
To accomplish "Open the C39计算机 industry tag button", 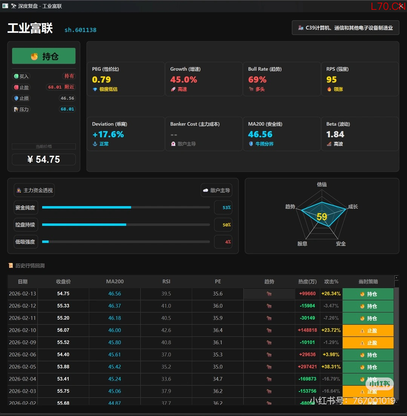I will click(345, 28).
